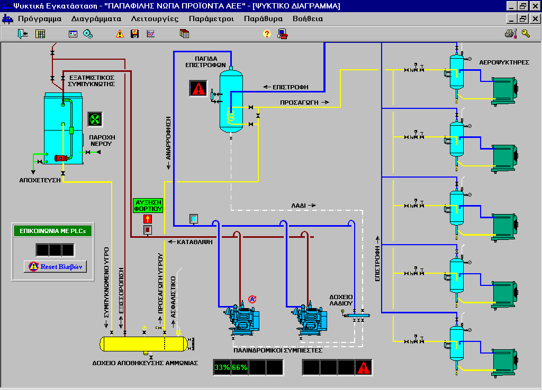This screenshot has width=542, height=390.
Task: Click the 66% compressor load indicator
Action: 239,367
